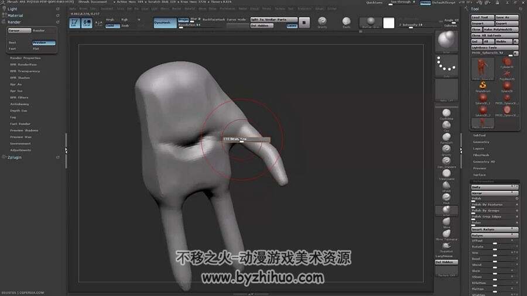Open Render Properties submenu
The image size is (527, 296).
[25, 58]
